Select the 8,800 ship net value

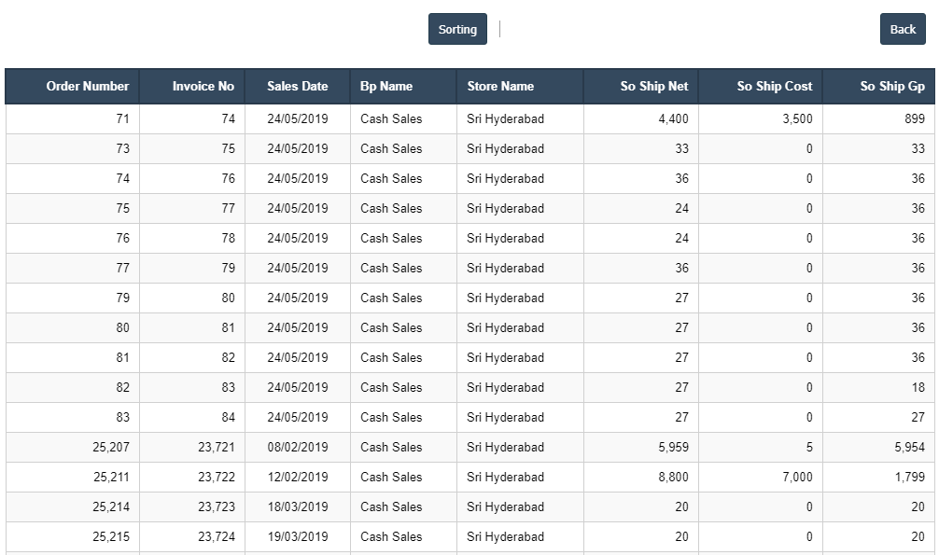click(673, 477)
